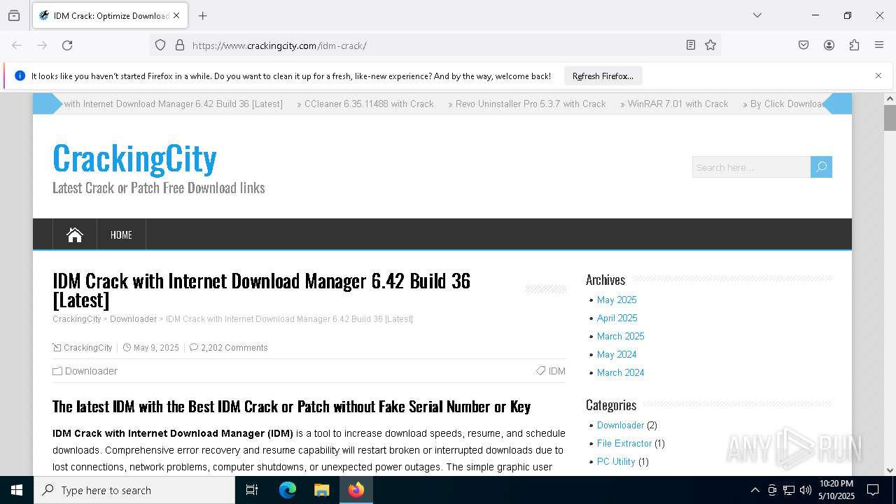Expand the list all tabs dropdown arrow
Image resolution: width=896 pixels, height=504 pixels.
click(x=757, y=15)
